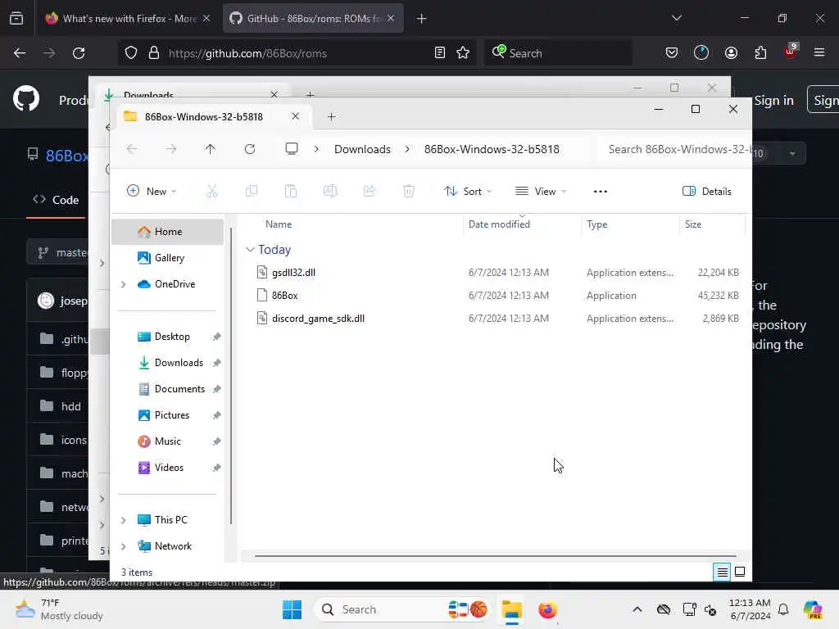Image resolution: width=839 pixels, height=629 pixels.
Task: Add a new tab in File Explorer
Action: (x=332, y=116)
